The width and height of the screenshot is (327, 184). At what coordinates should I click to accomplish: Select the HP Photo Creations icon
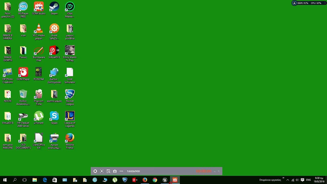point(8,76)
